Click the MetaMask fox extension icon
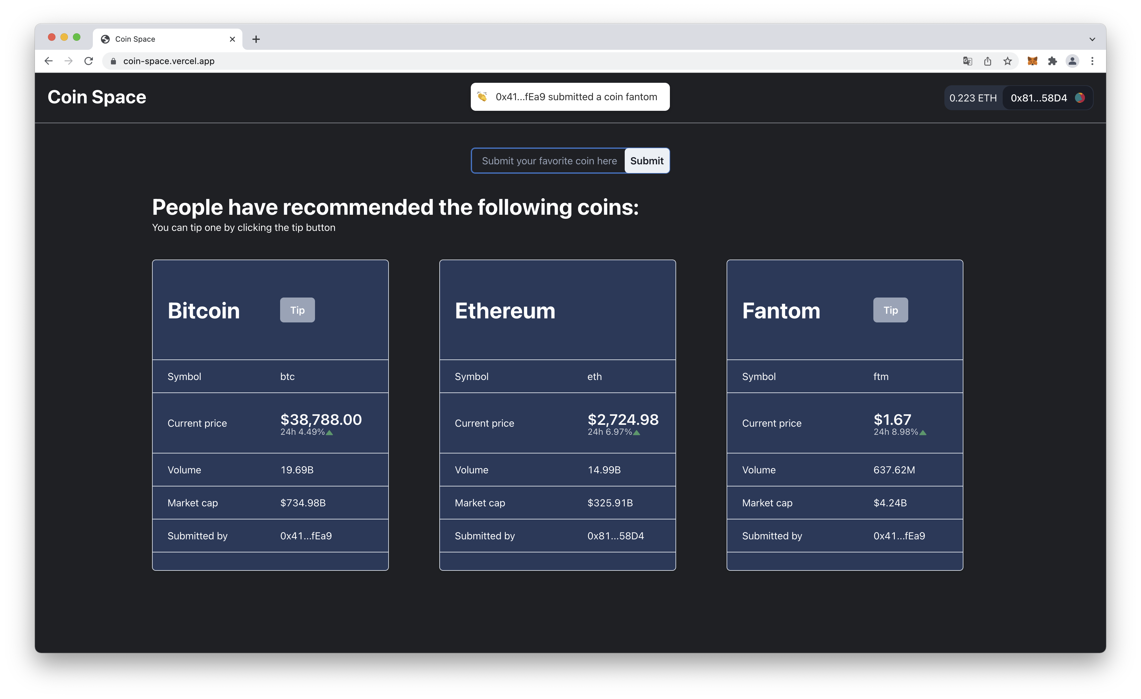Screen dimensions: 1141x699 coord(1032,61)
